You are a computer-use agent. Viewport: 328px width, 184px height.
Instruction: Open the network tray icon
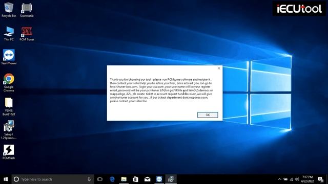coord(292,179)
